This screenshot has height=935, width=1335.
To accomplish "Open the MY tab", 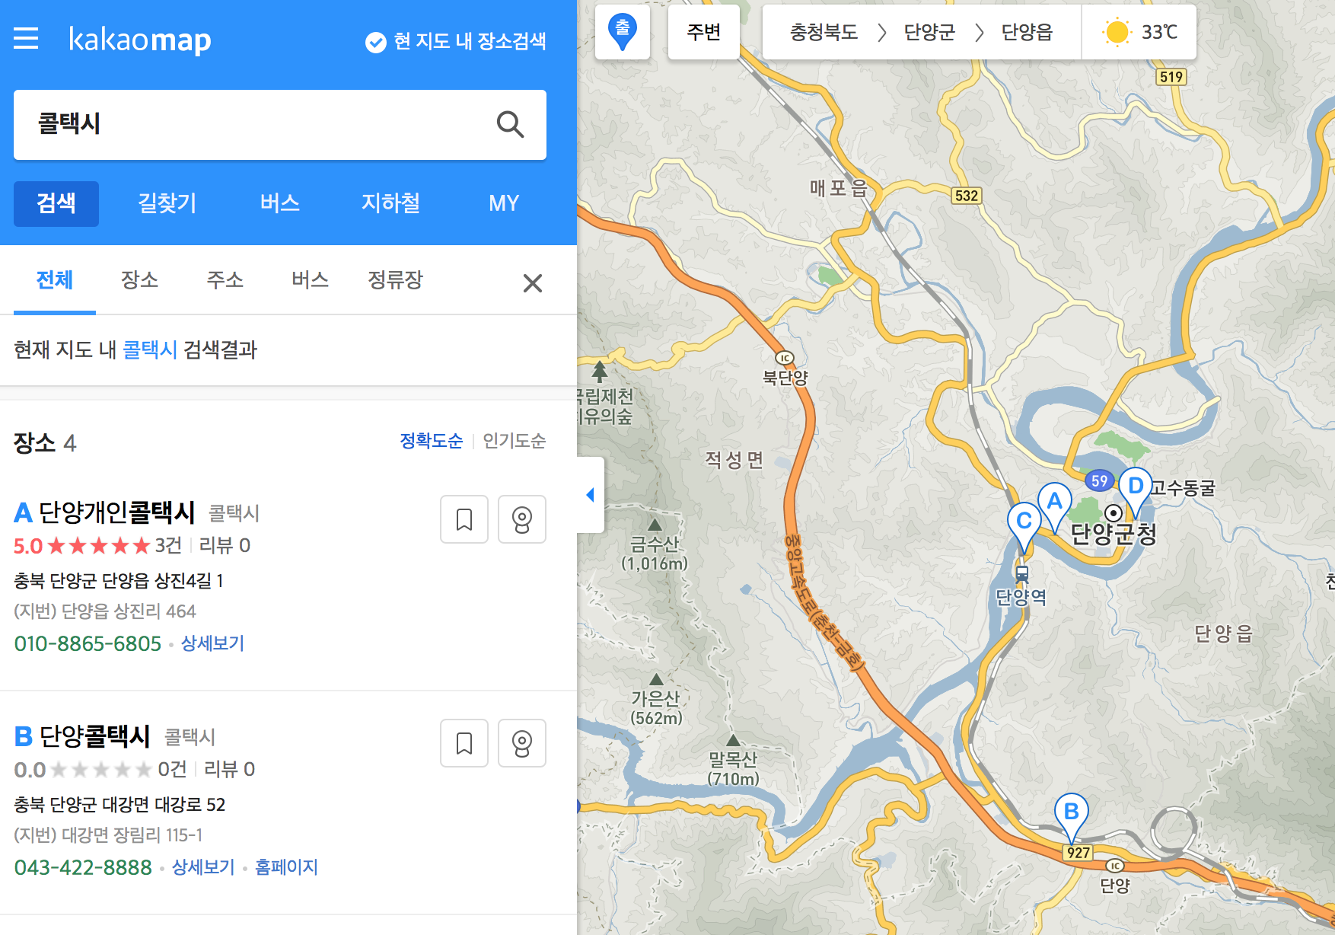I will tap(504, 203).
